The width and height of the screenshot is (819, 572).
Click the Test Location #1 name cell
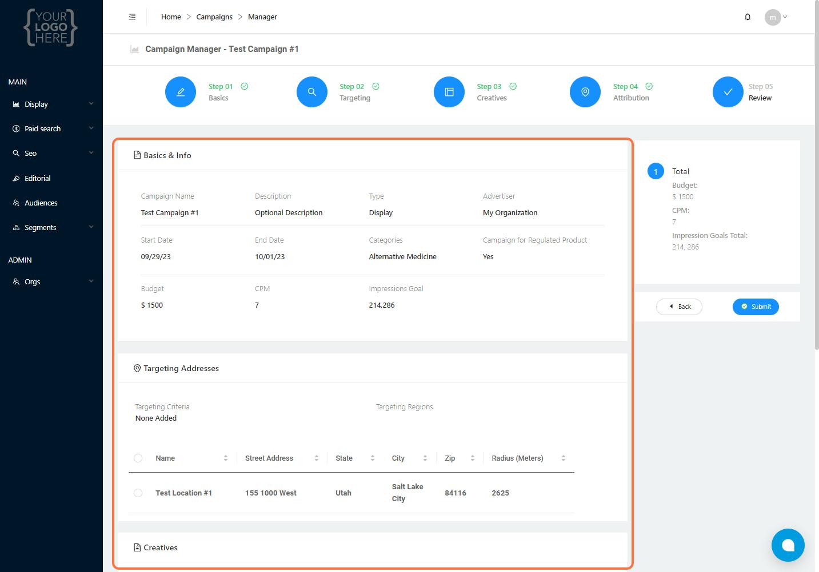click(x=183, y=493)
